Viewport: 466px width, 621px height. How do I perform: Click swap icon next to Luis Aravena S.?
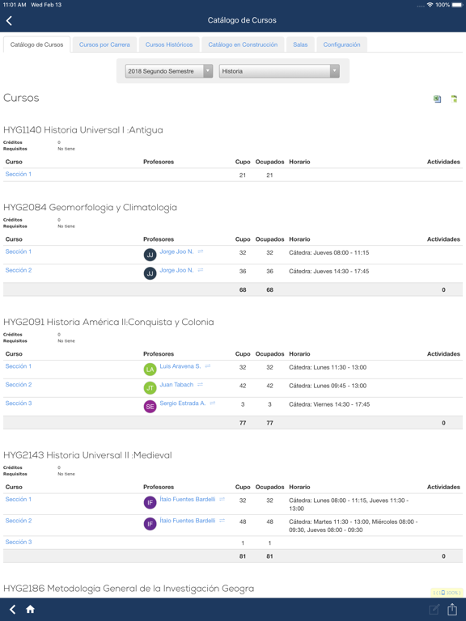(x=208, y=366)
